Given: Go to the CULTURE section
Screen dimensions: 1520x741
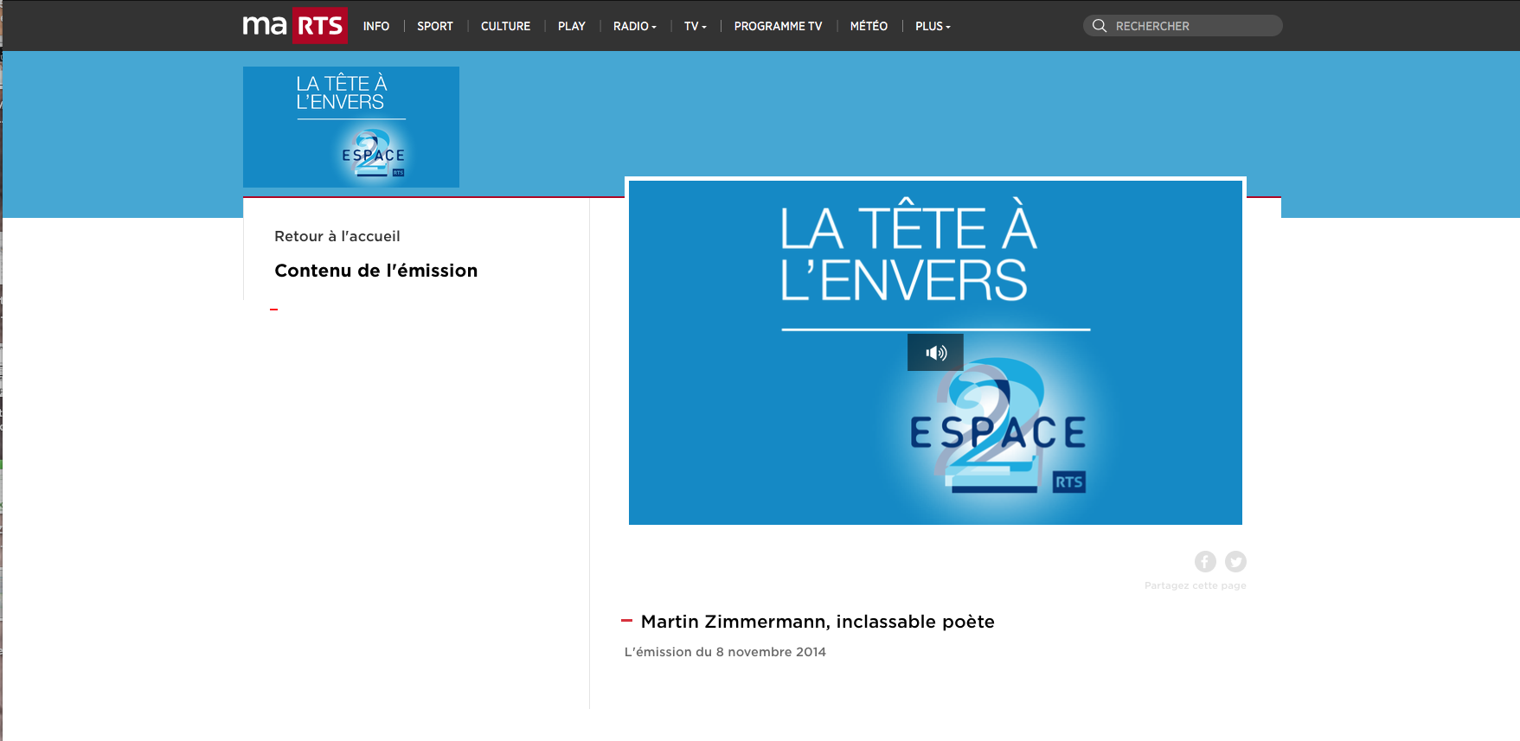Looking at the screenshot, I should click(506, 27).
